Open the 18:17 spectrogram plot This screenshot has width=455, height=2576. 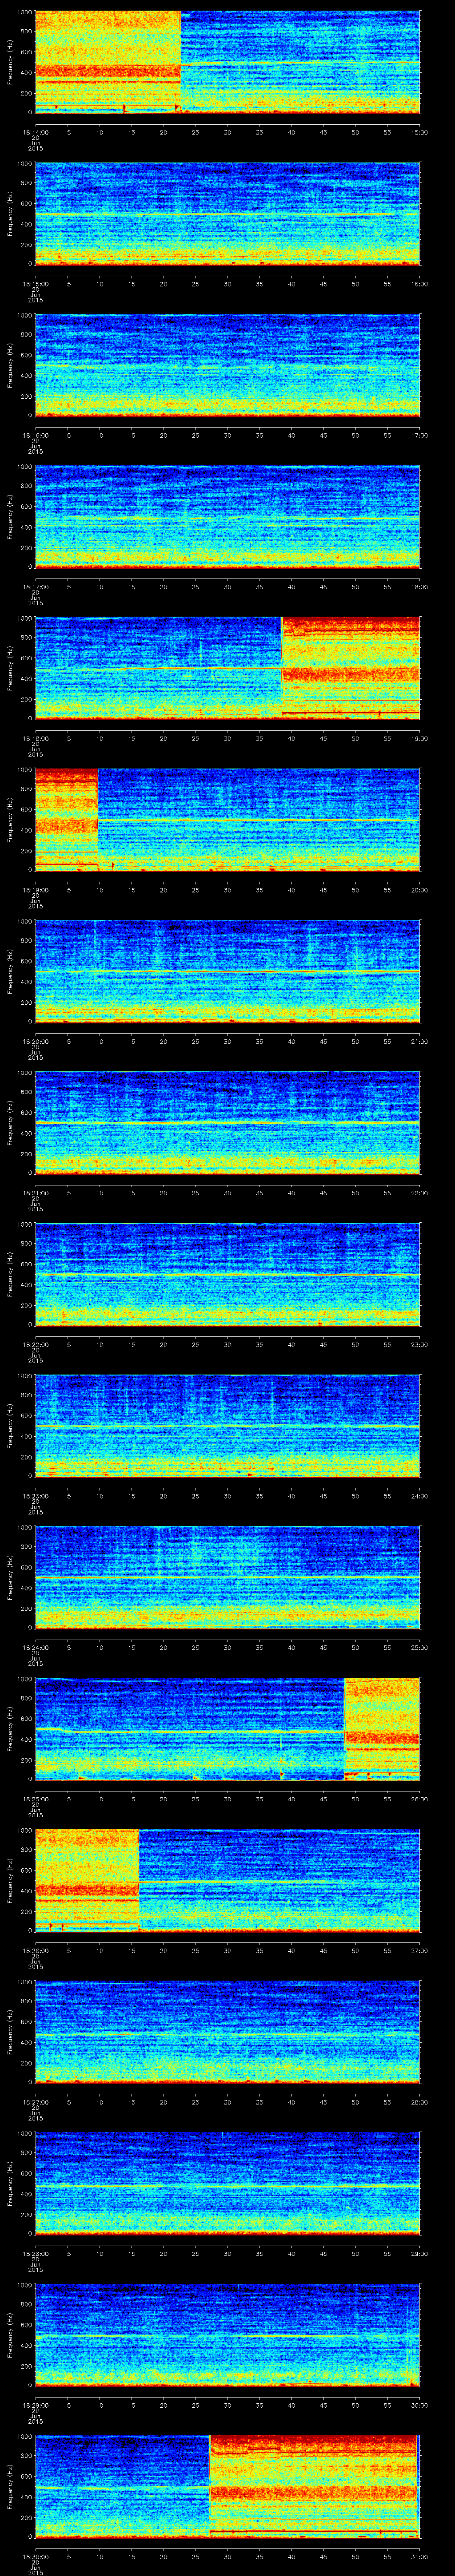pos(227,516)
